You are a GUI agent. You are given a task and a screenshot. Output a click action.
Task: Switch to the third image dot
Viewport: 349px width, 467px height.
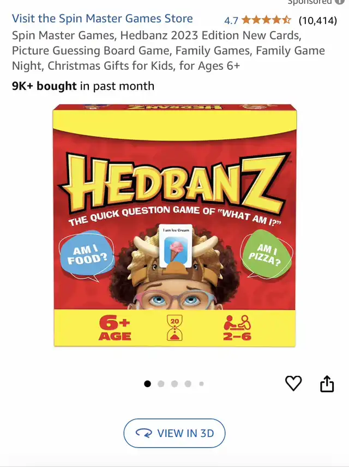(174, 384)
